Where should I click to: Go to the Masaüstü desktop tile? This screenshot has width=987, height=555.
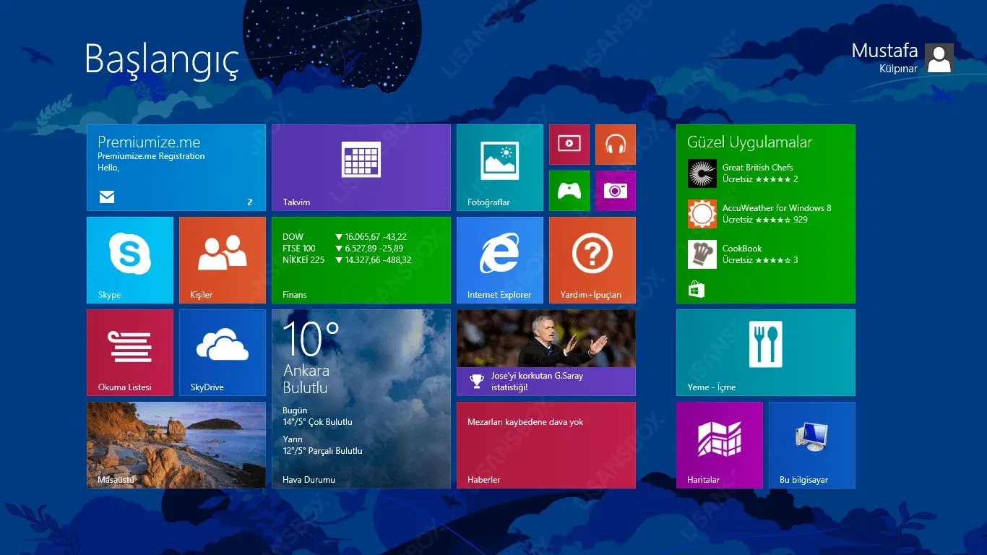176,445
